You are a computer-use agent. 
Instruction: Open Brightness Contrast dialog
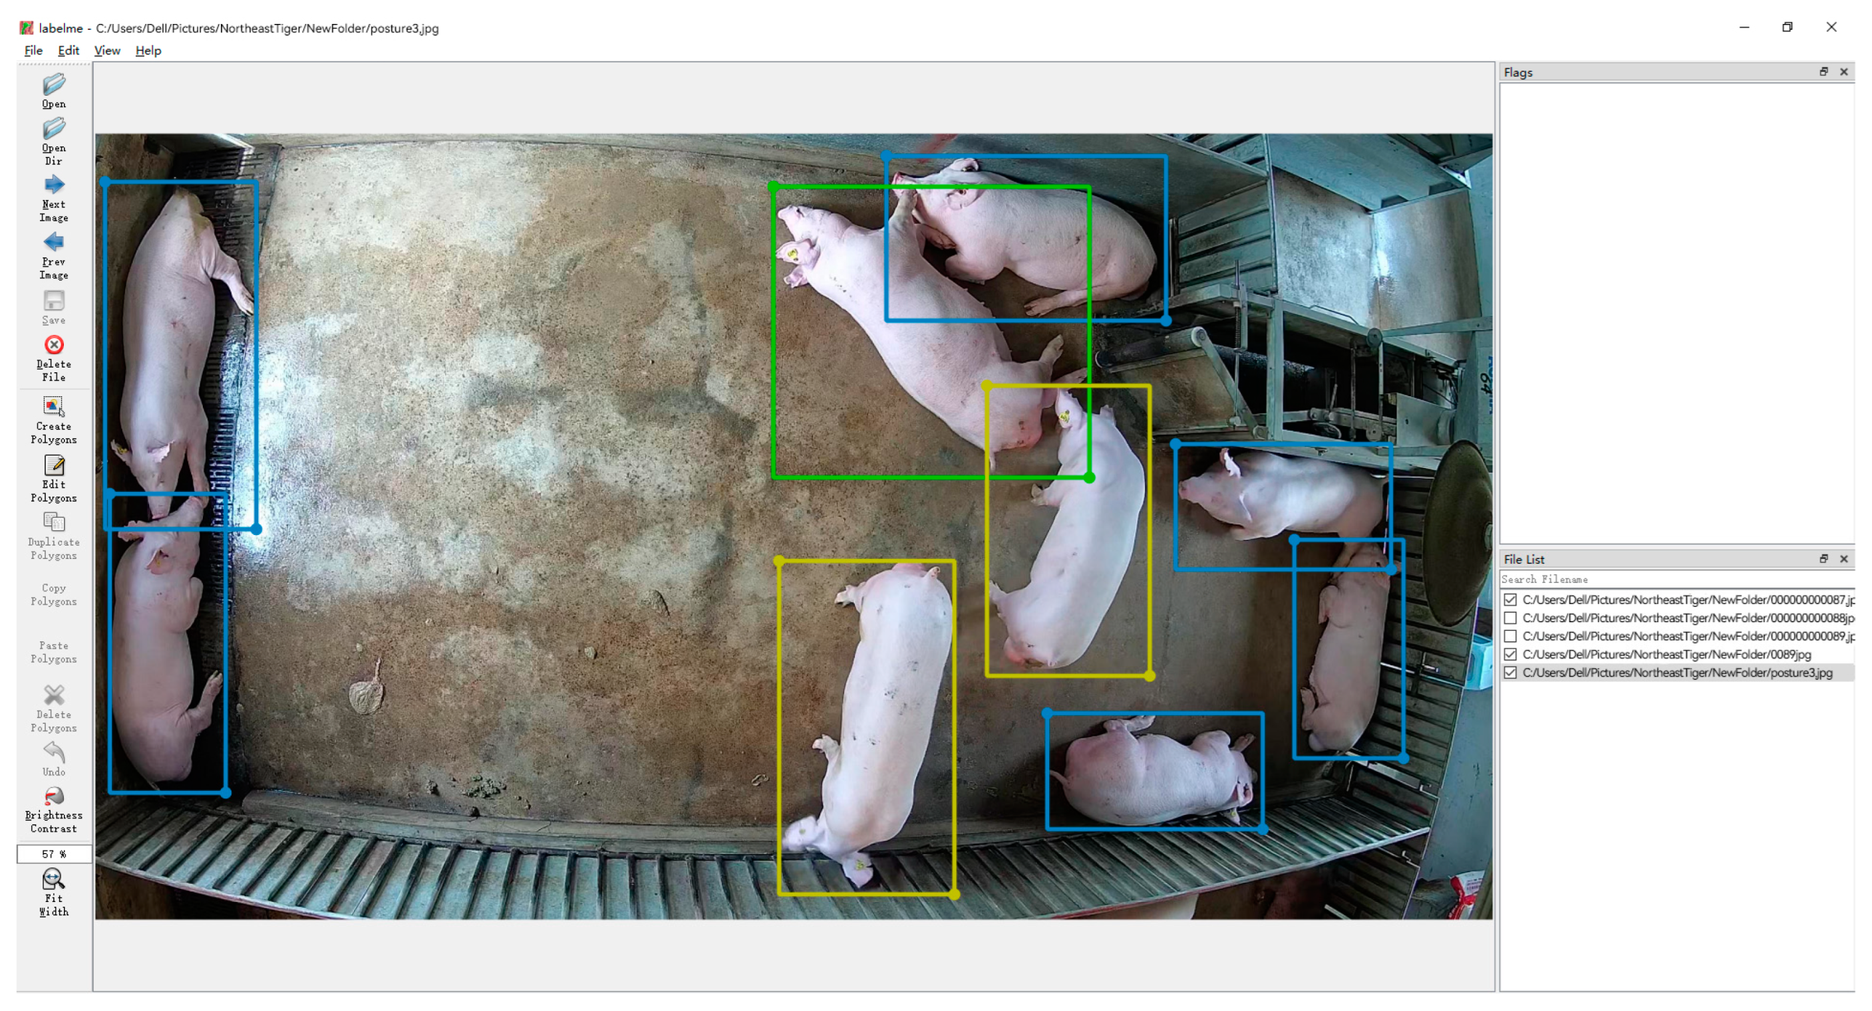pyautogui.click(x=54, y=810)
